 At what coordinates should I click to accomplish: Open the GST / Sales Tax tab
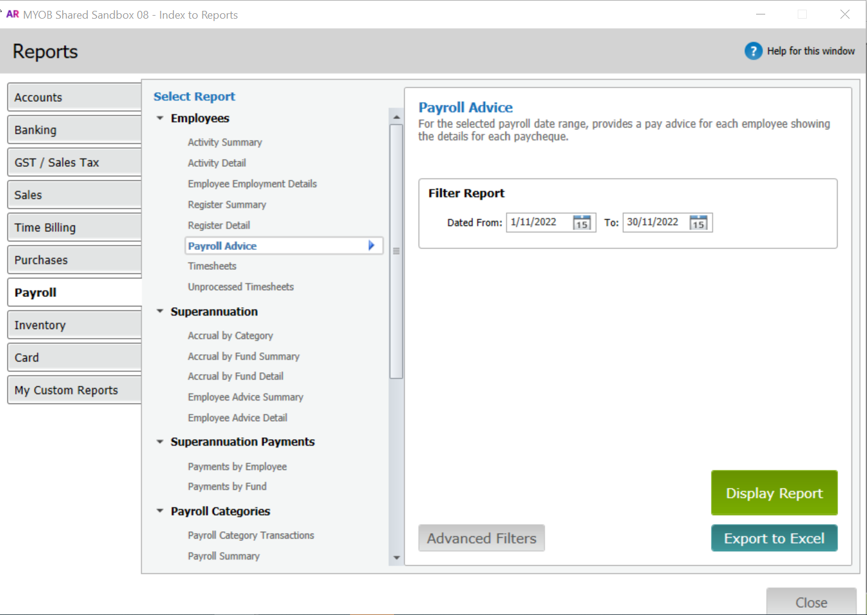[75, 162]
